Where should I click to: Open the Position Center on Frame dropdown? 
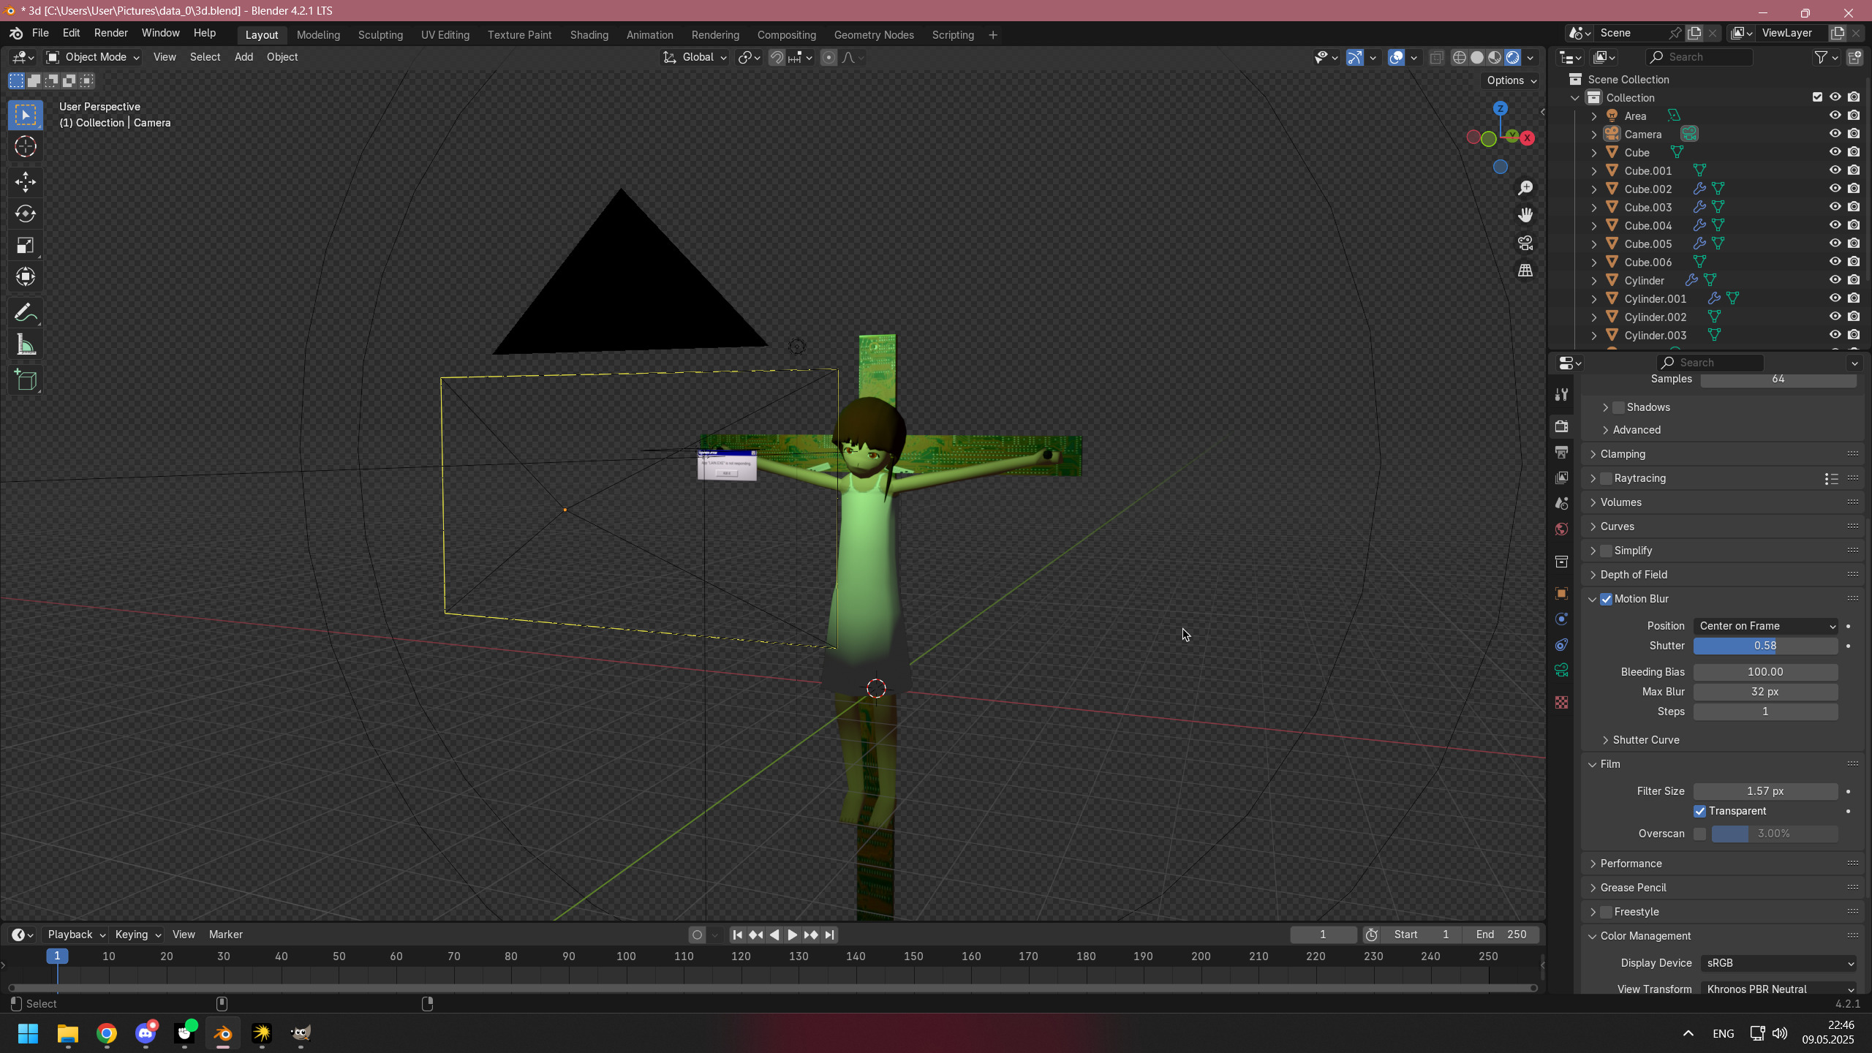coord(1765,626)
